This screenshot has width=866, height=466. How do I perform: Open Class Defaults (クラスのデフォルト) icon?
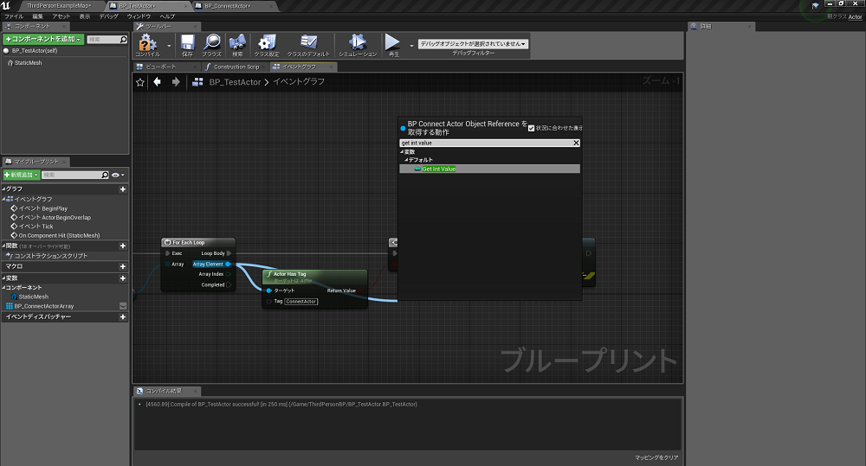(x=308, y=41)
